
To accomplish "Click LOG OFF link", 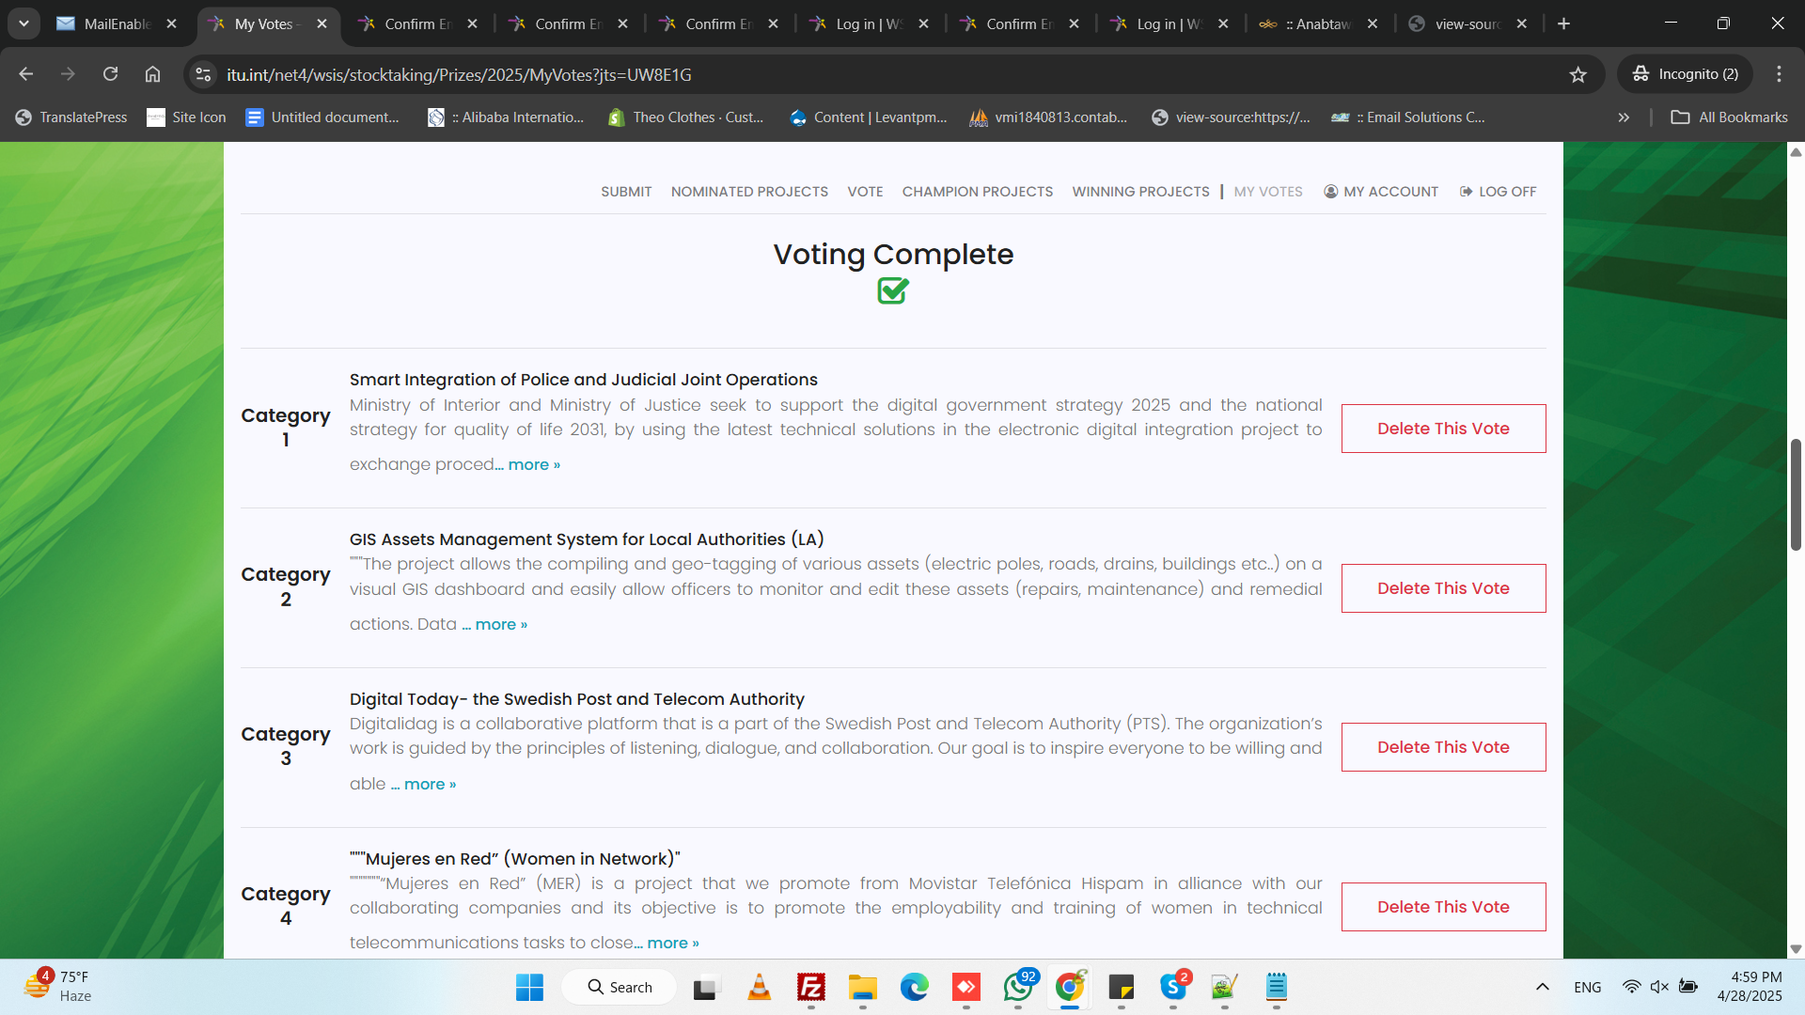I will click(x=1498, y=192).
